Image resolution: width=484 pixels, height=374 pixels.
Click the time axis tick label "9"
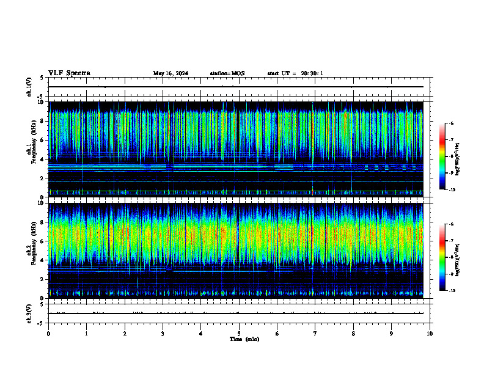(x=391, y=334)
